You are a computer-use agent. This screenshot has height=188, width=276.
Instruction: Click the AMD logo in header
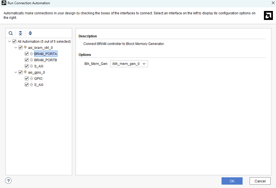pos(268,15)
